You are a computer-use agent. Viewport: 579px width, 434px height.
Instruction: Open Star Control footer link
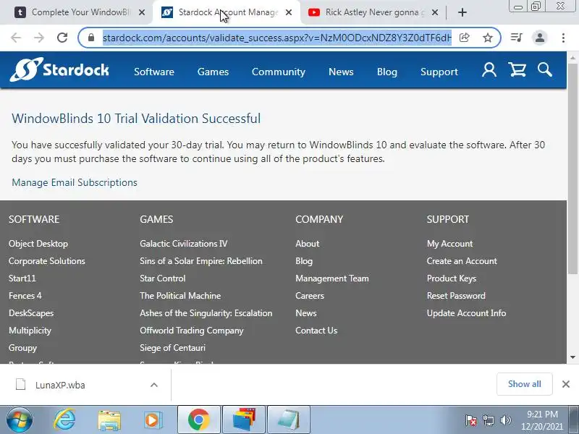click(x=162, y=278)
